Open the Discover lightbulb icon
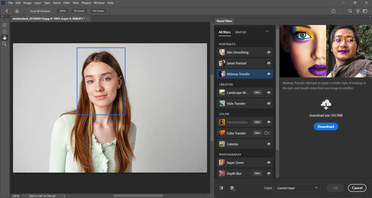The image size is (372, 198). [x=358, y=11]
